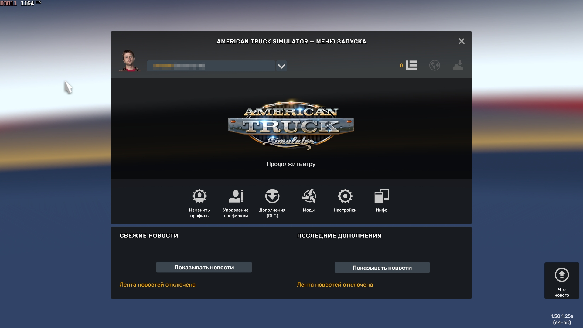This screenshot has width=583, height=328.
Task: Enable news under 'Последние дополнения'
Action: [382, 268]
